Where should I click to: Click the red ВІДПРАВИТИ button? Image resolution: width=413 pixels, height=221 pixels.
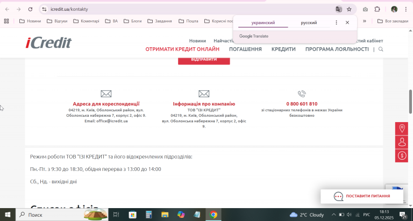click(x=204, y=61)
